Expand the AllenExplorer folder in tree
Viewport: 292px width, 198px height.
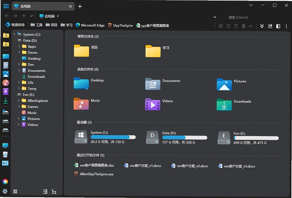point(19,101)
